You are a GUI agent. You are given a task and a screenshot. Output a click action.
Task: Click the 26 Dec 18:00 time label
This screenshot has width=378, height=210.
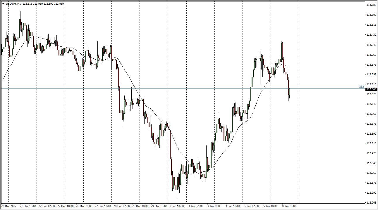coord(84,206)
